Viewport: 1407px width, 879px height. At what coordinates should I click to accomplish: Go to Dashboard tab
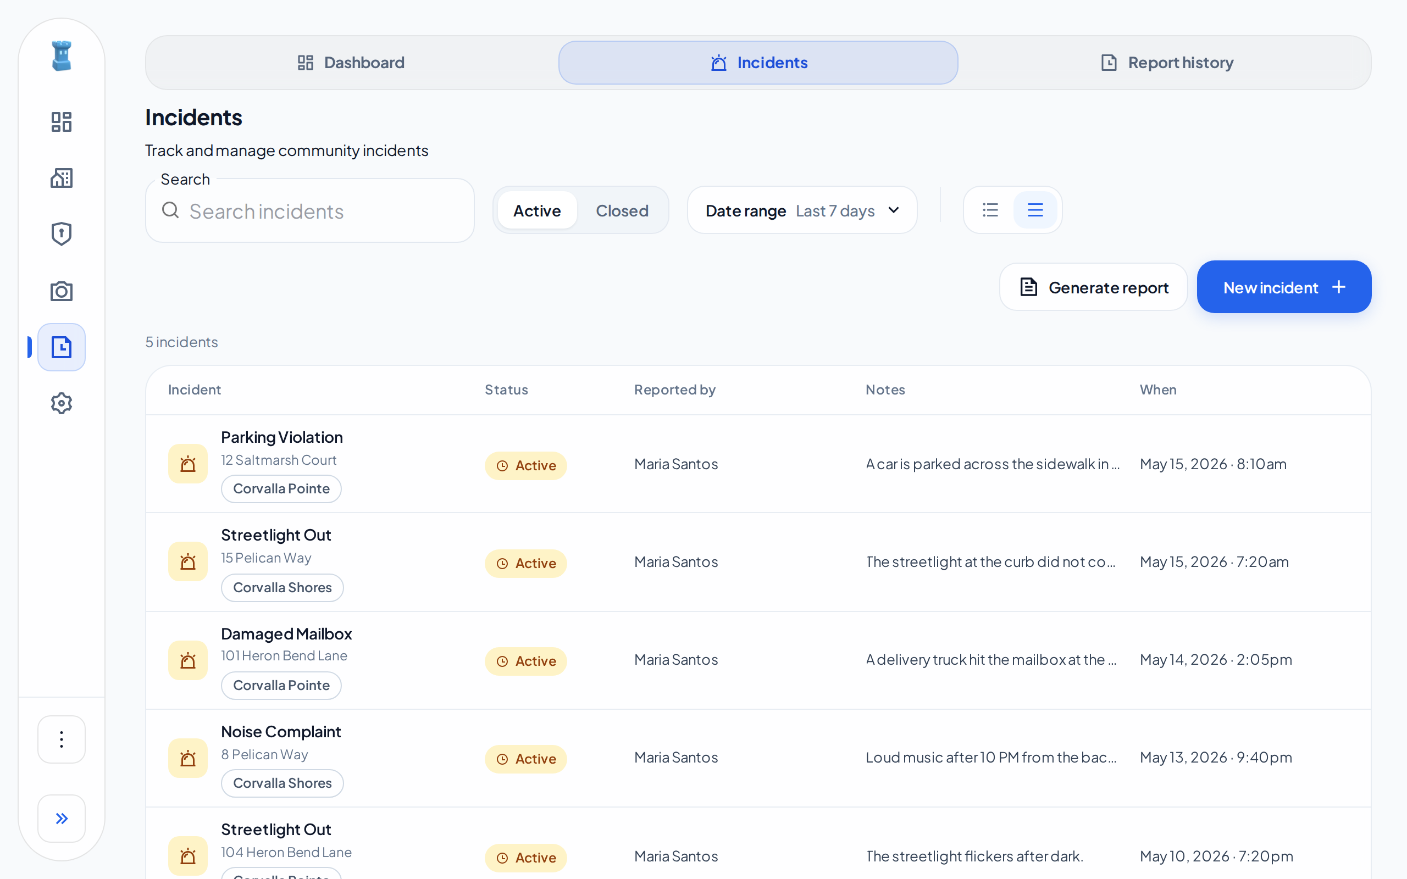coord(351,63)
